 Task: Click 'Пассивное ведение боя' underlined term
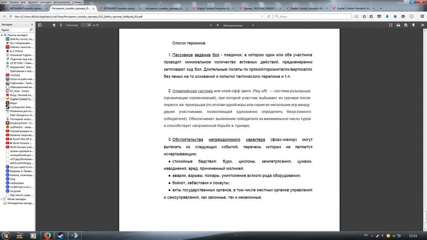pyautogui.click(x=196, y=55)
